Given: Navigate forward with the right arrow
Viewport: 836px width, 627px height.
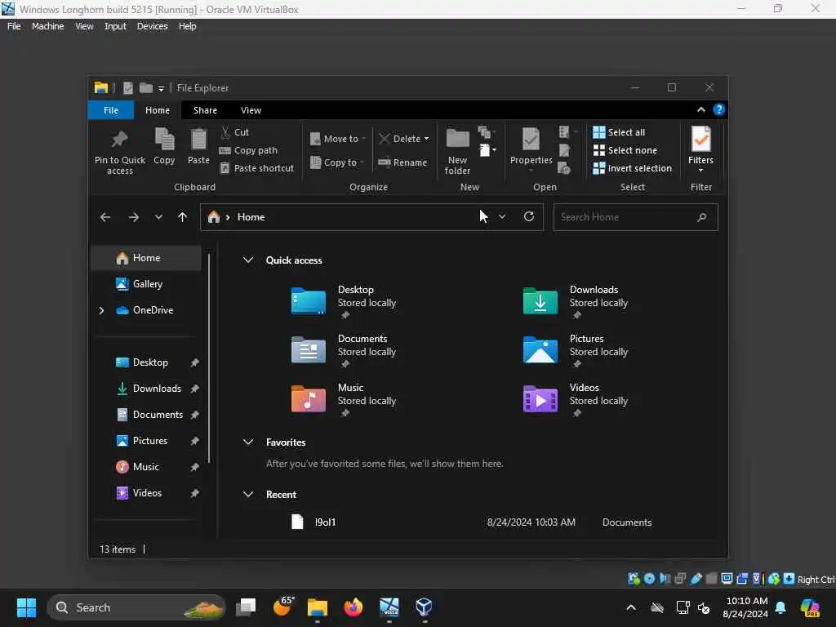Looking at the screenshot, I should click(133, 217).
